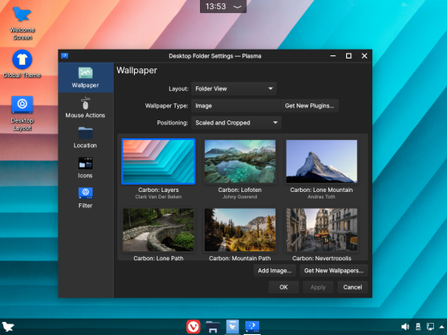Expand the Positioning dropdown

pos(236,123)
